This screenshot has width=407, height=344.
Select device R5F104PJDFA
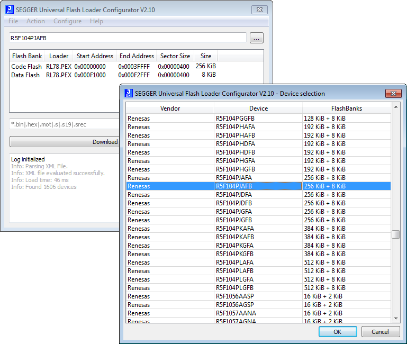pos(258,195)
